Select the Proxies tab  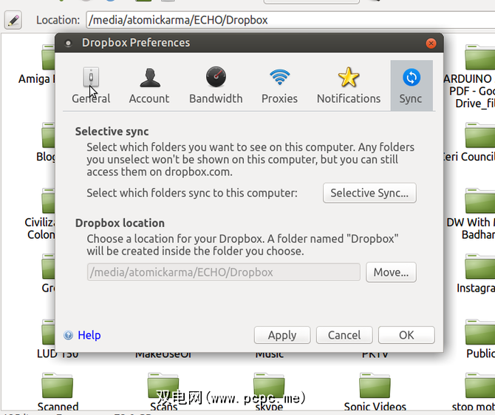click(279, 85)
